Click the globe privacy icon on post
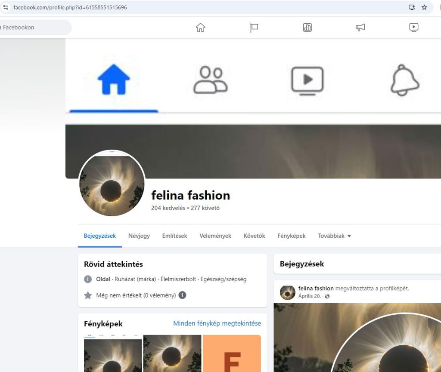Screen dimensions: 441x372 327,296
